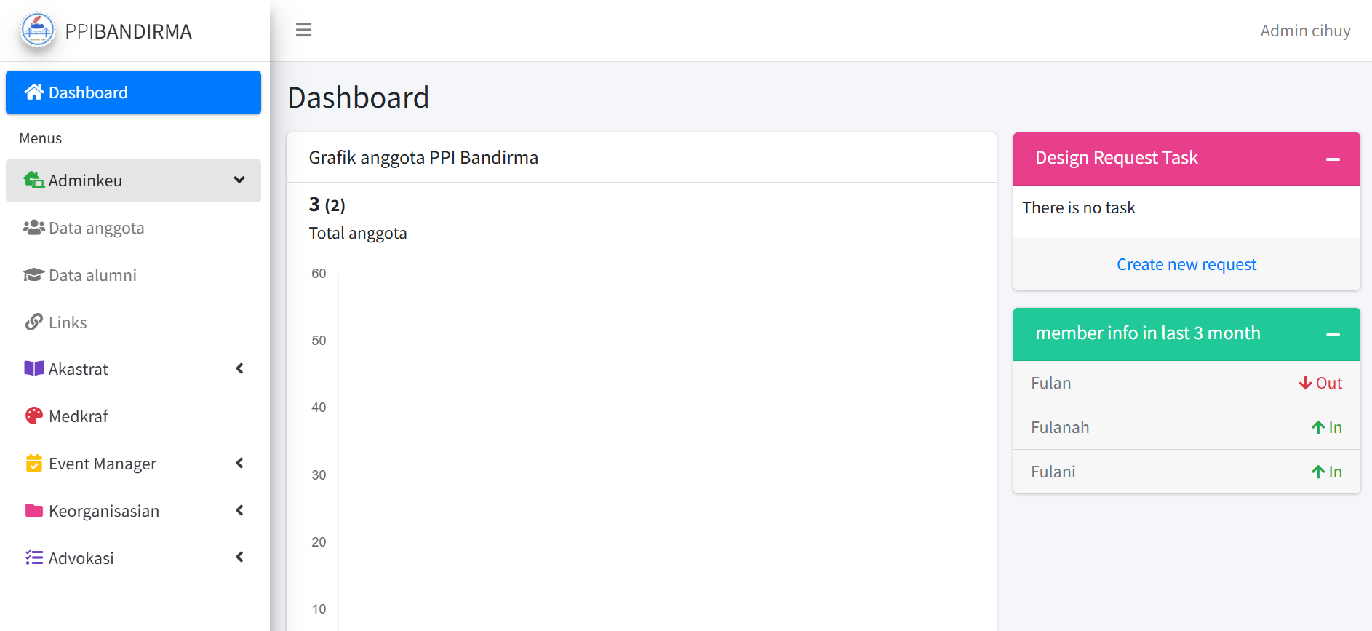Click the Event Manager calendar icon

point(33,464)
